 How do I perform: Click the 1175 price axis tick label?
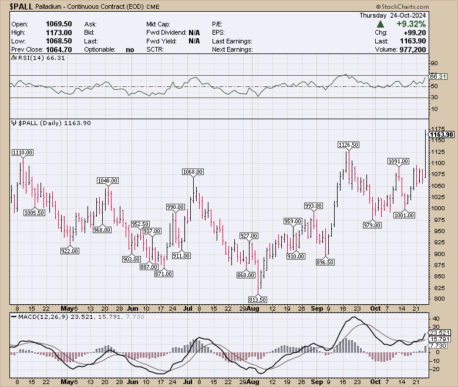point(438,129)
